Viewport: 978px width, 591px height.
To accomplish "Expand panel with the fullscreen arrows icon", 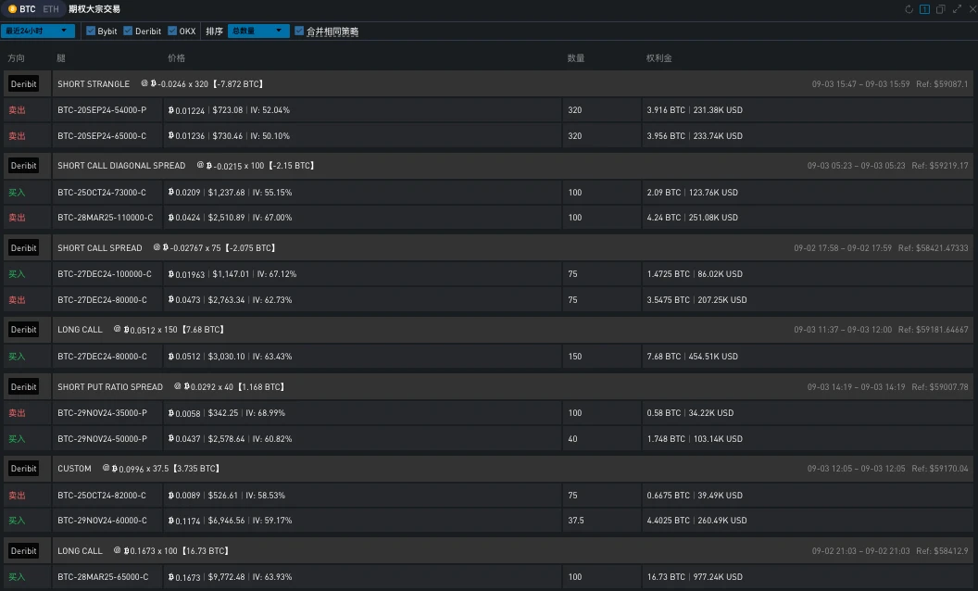I will tap(956, 9).
